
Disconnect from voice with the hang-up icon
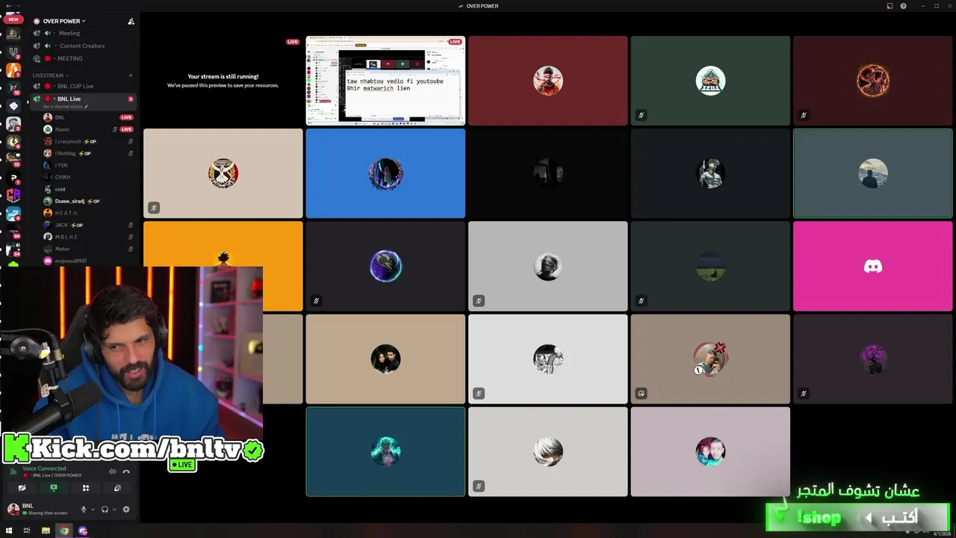point(126,471)
